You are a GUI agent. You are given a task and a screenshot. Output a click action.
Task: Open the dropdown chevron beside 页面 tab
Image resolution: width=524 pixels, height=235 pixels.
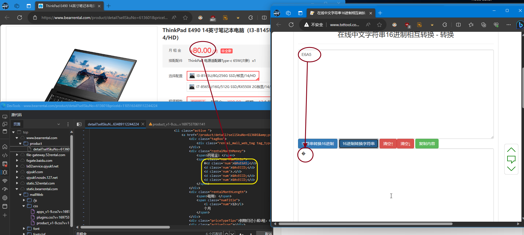59,124
